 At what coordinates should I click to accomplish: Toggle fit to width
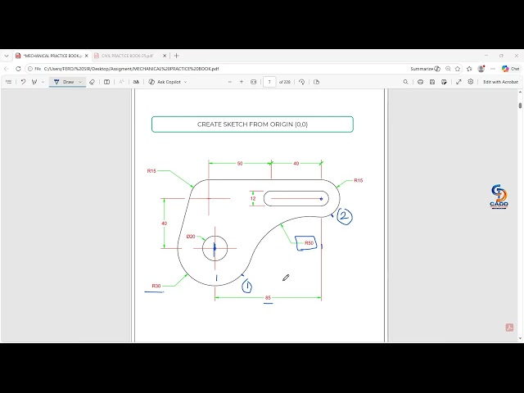[x=254, y=82]
